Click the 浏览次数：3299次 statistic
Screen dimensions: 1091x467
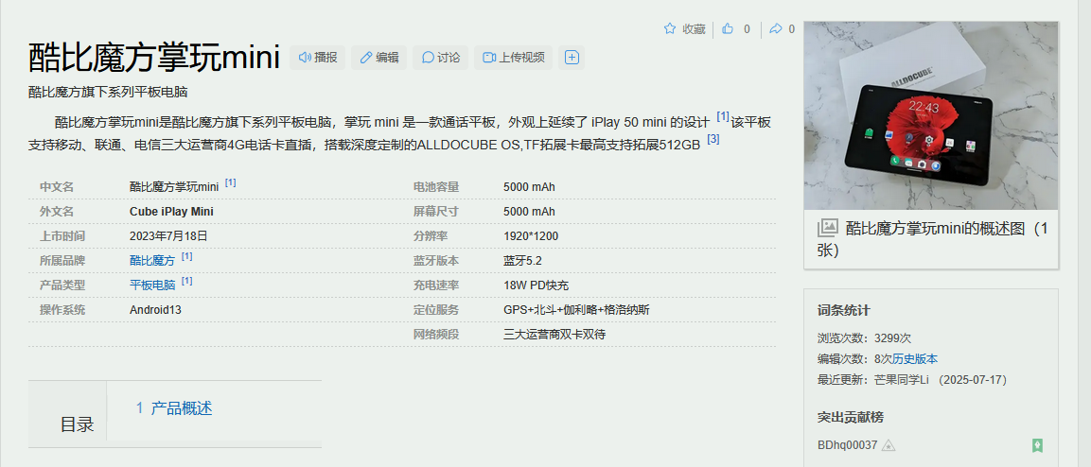(864, 338)
